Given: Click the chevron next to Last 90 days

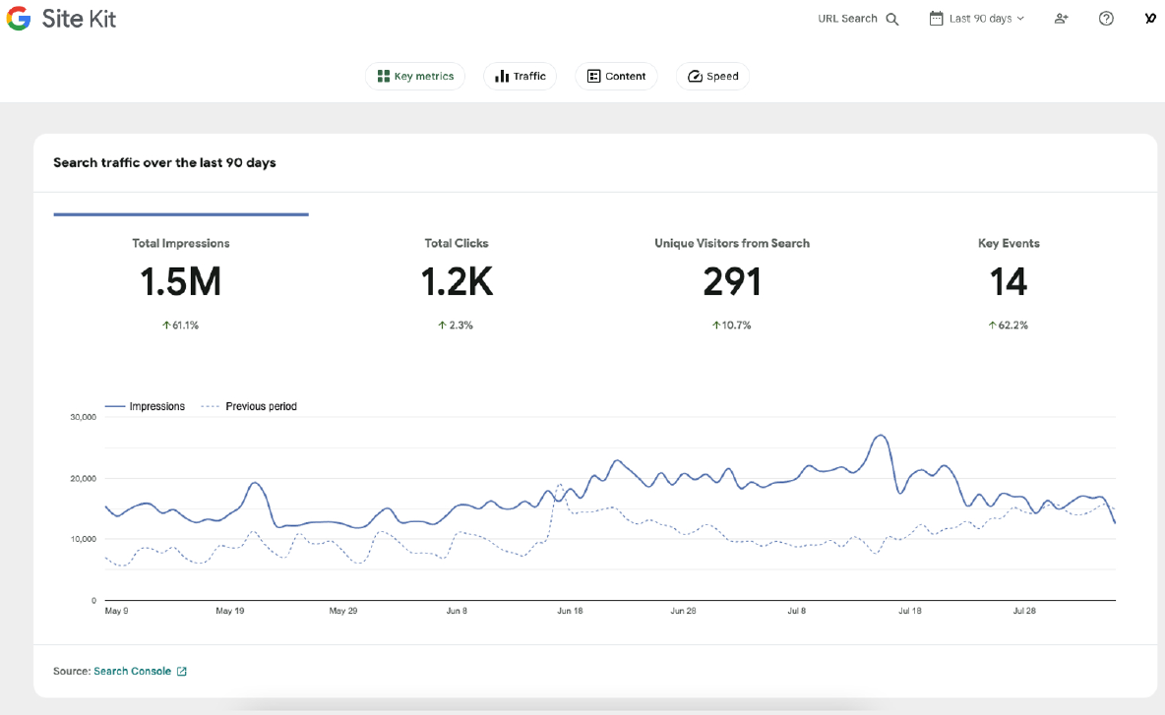Looking at the screenshot, I should [x=1020, y=19].
